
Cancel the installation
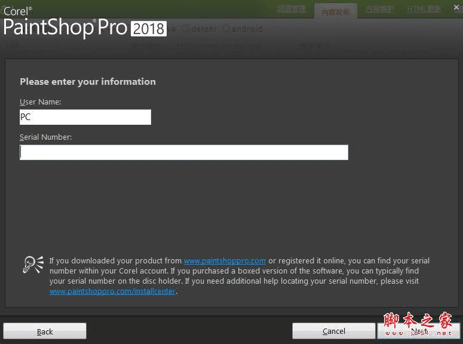point(334,331)
